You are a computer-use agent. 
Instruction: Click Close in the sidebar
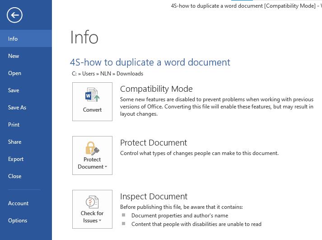tap(26, 176)
